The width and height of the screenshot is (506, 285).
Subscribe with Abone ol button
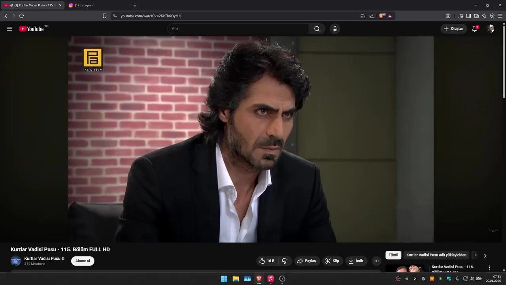click(x=83, y=261)
